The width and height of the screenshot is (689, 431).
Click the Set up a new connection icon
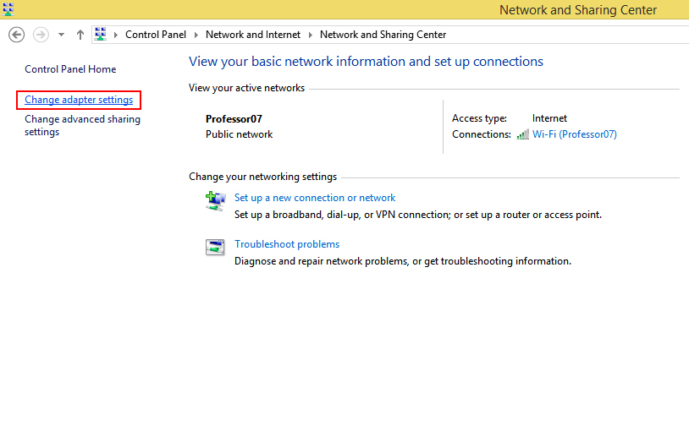click(215, 200)
